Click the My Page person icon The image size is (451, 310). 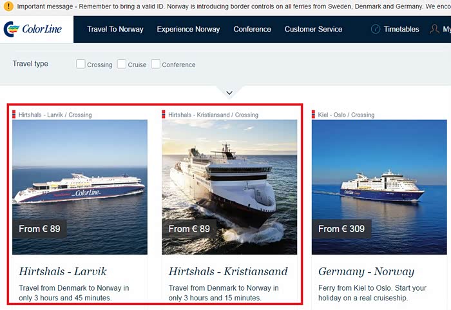pos(435,30)
